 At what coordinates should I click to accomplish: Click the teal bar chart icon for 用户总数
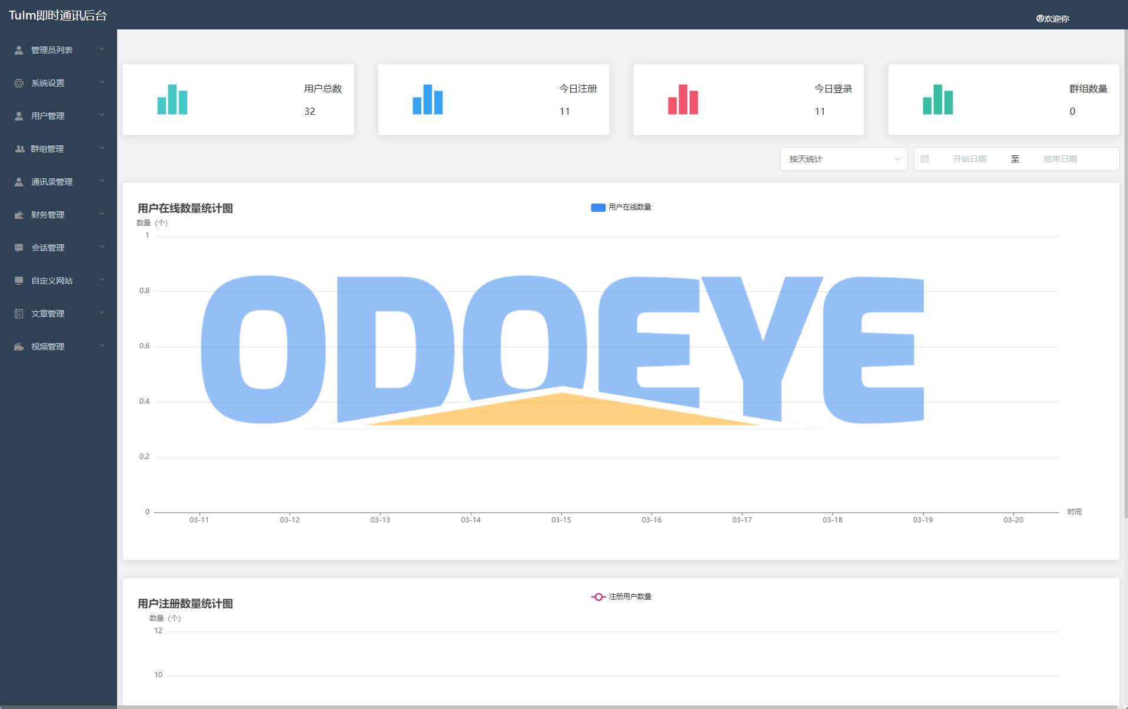(x=172, y=99)
